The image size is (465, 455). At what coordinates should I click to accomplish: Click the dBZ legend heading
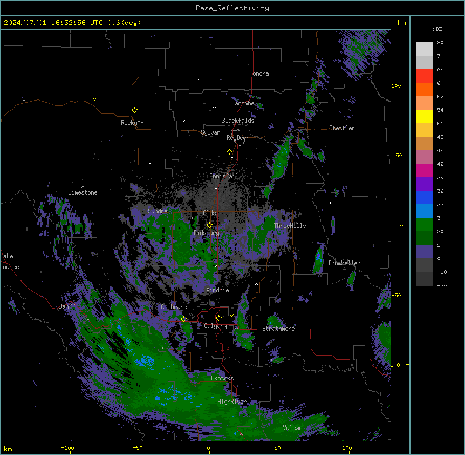437,29
